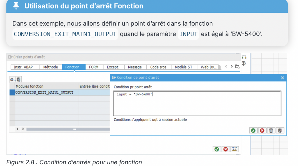The width and height of the screenshot is (298, 166).
Task: Open help icon in condition dialog
Action: pyautogui.click(x=280, y=131)
